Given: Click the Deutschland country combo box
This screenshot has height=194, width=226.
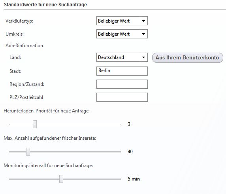Looking at the screenshot, I should (x=122, y=57).
